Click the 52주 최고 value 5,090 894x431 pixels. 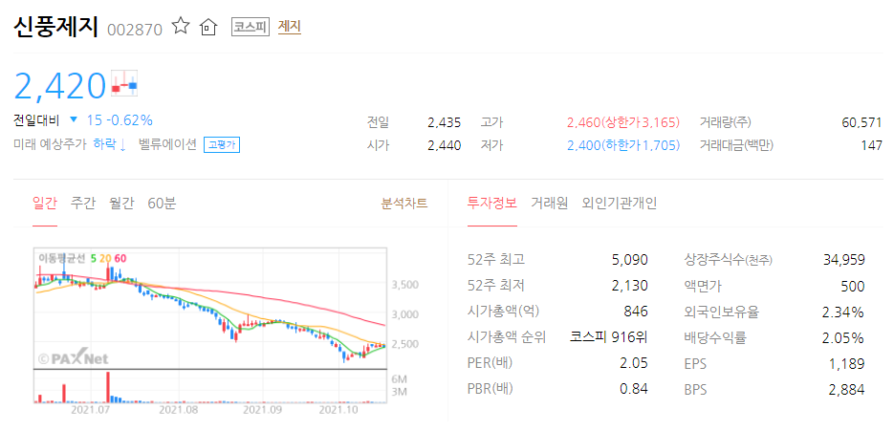[x=631, y=260]
